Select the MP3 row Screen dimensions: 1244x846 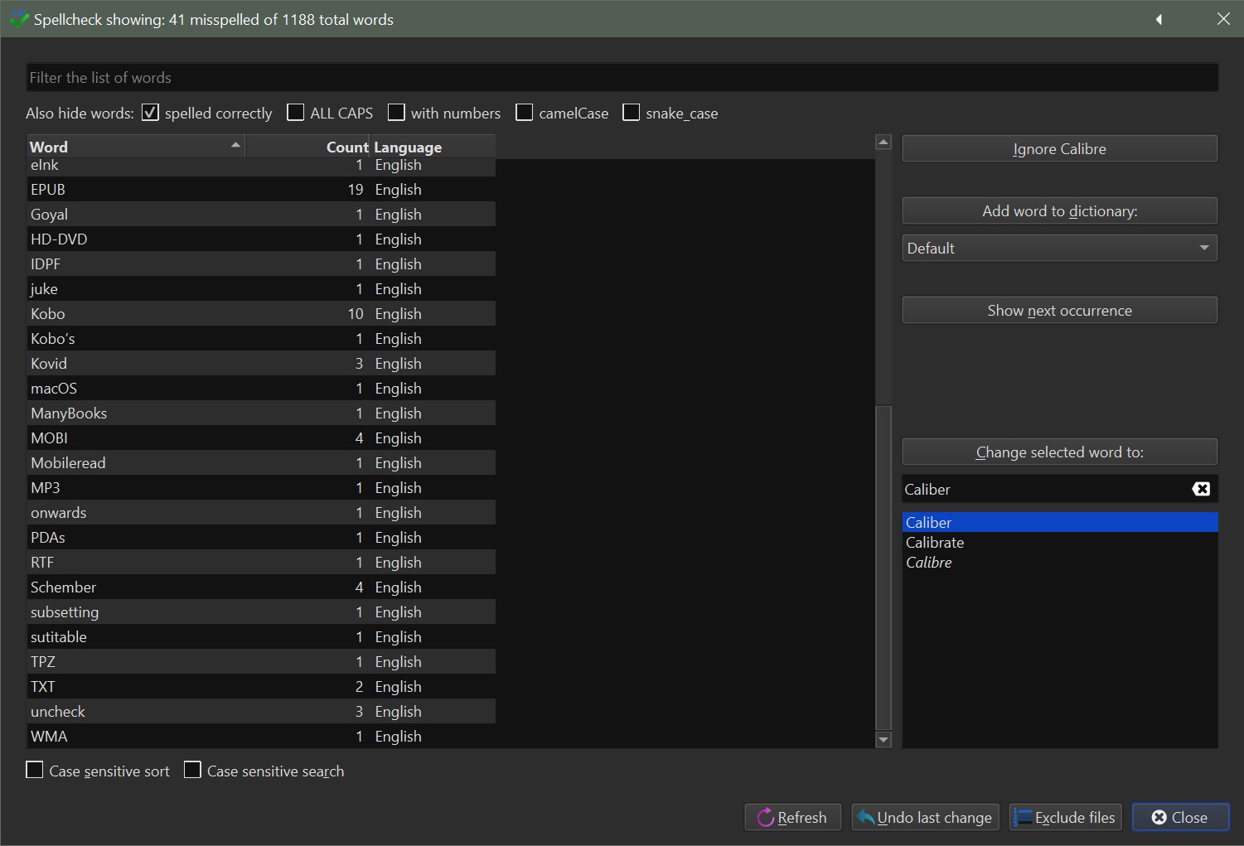click(261, 488)
